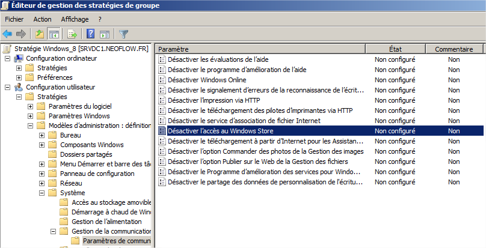Collapse the Système folder node
This screenshot has width=486, height=248.
(x=42, y=193)
